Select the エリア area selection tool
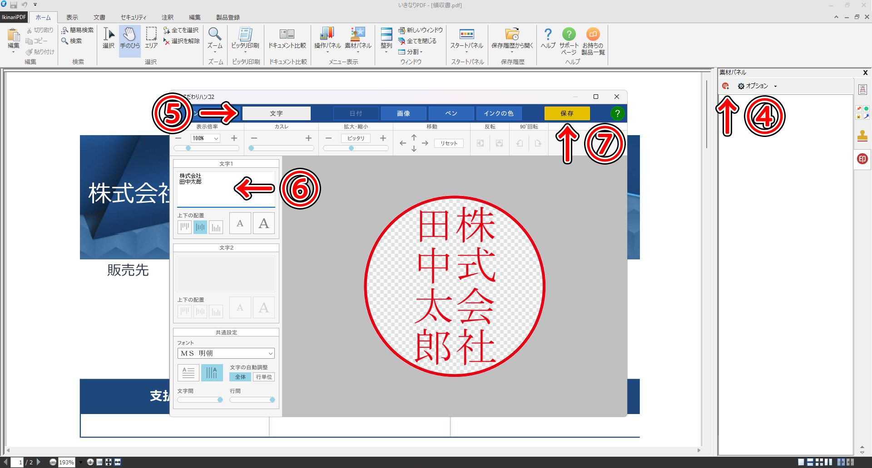872x468 pixels. (151, 38)
